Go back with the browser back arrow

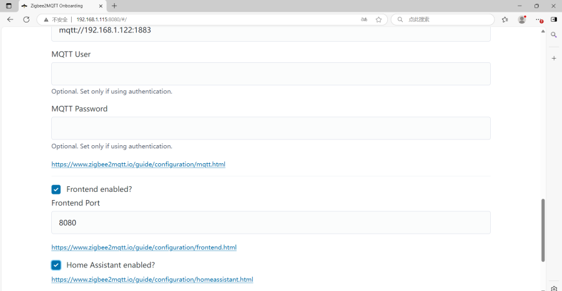10,19
